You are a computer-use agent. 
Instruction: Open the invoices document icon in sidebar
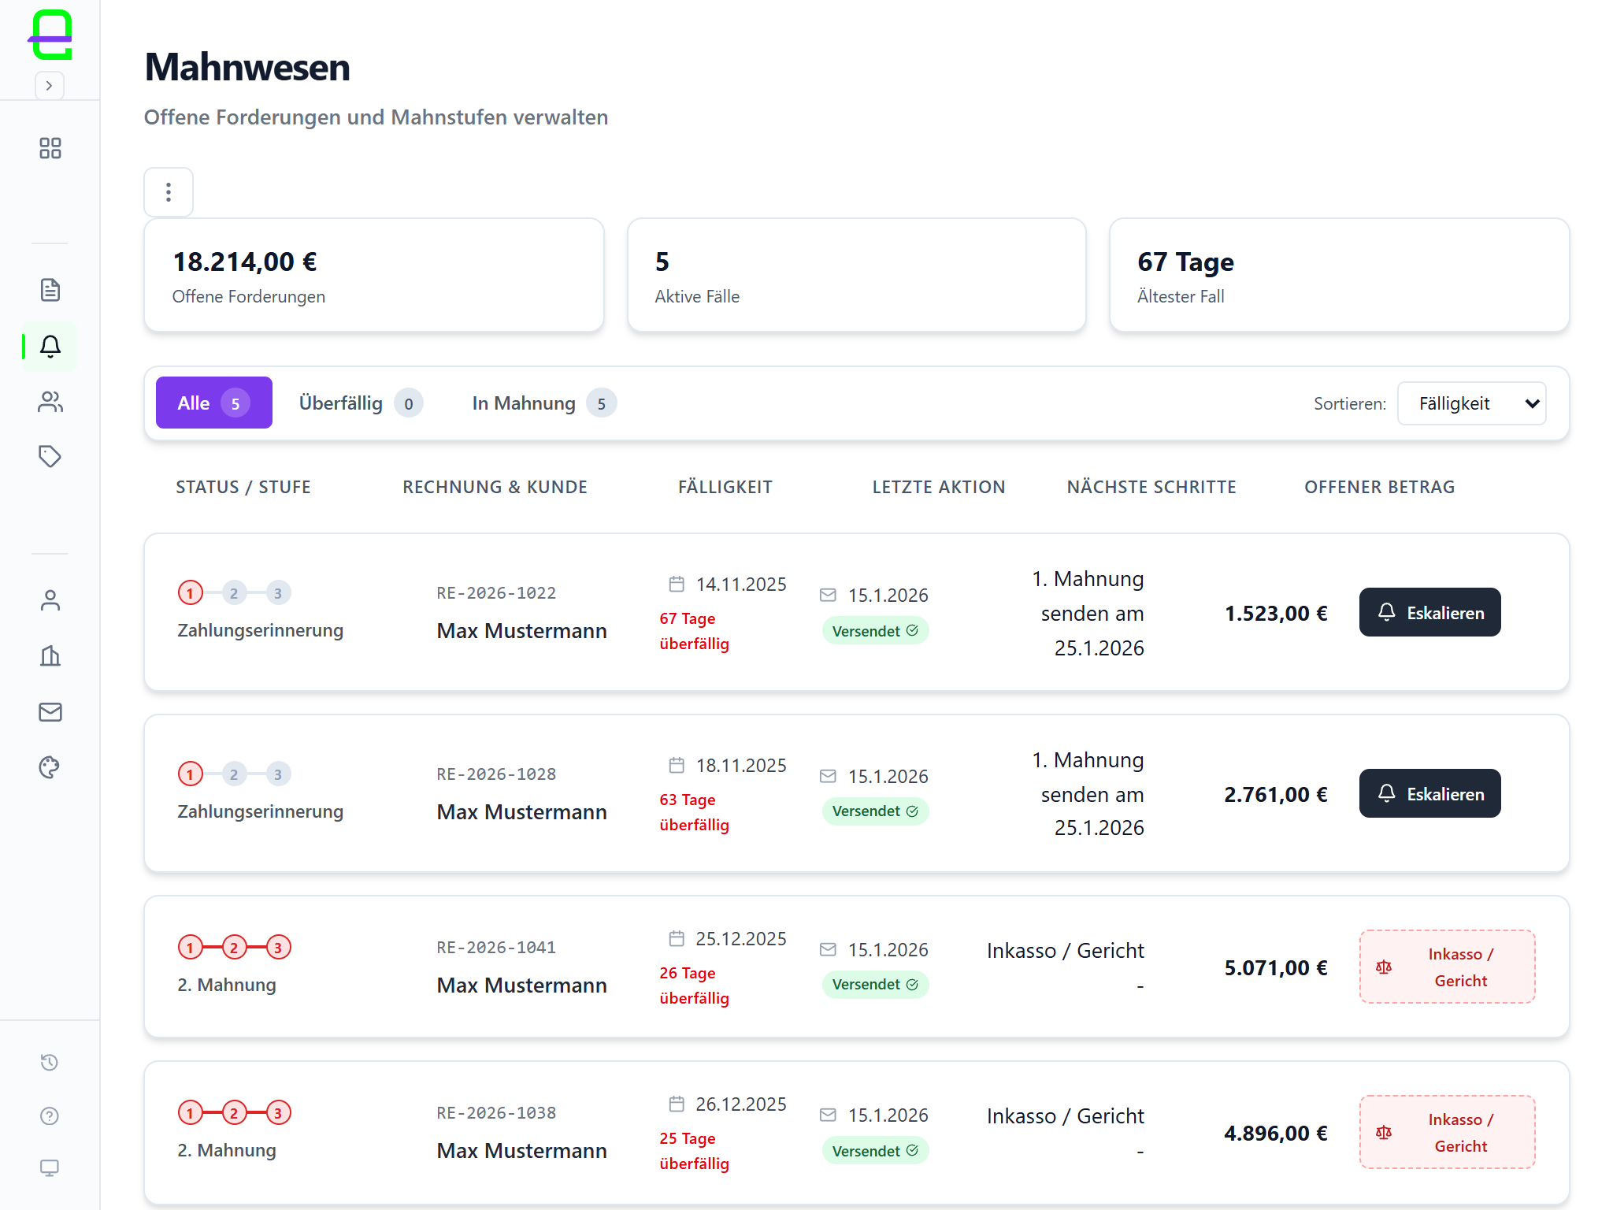pyautogui.click(x=50, y=290)
